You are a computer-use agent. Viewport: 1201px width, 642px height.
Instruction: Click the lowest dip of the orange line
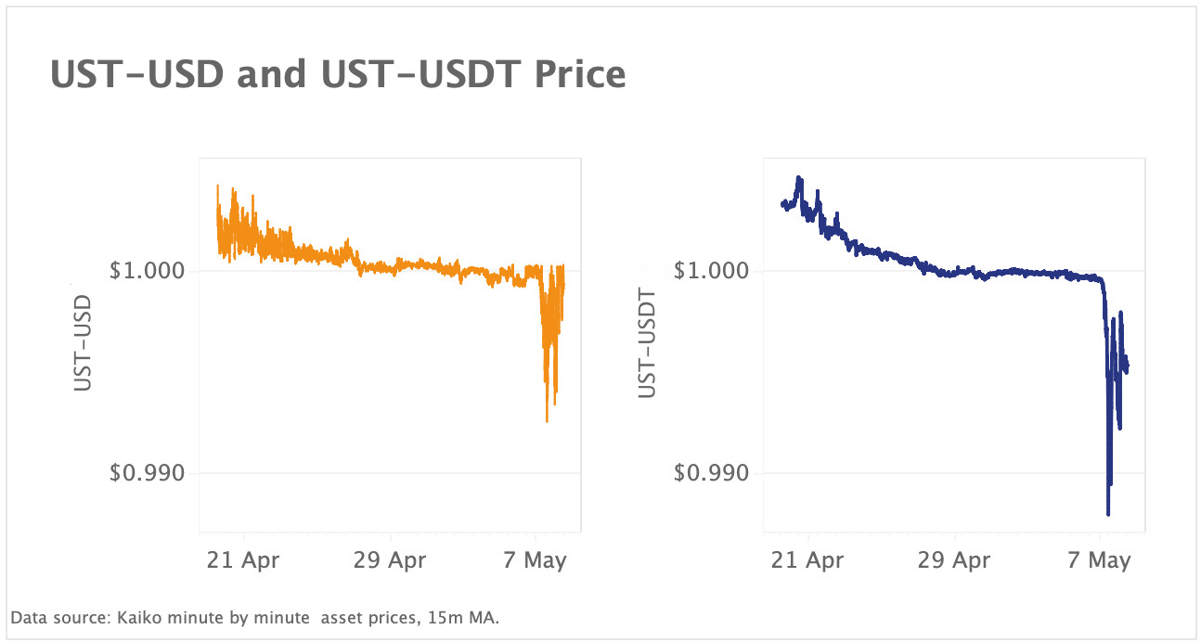point(547,420)
